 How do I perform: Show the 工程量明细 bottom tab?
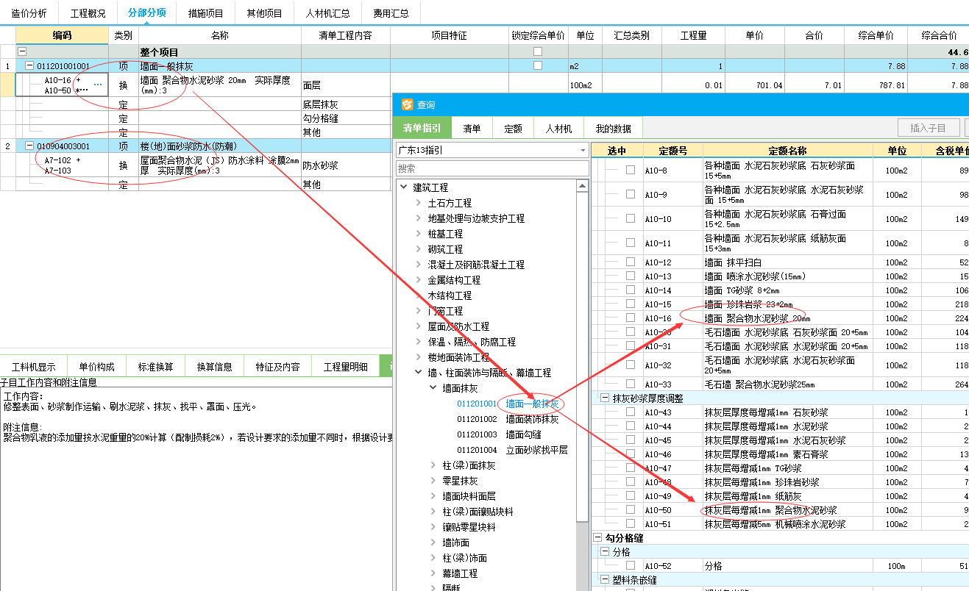pos(346,367)
